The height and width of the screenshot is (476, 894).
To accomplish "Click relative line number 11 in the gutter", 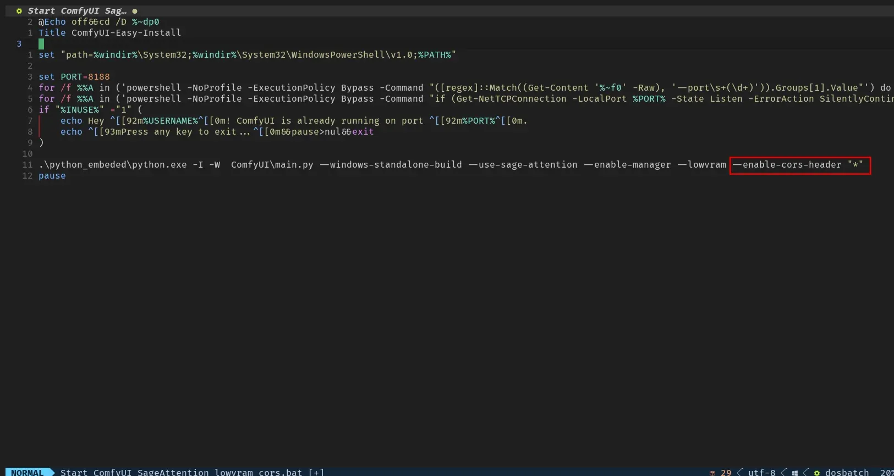I will click(x=28, y=165).
